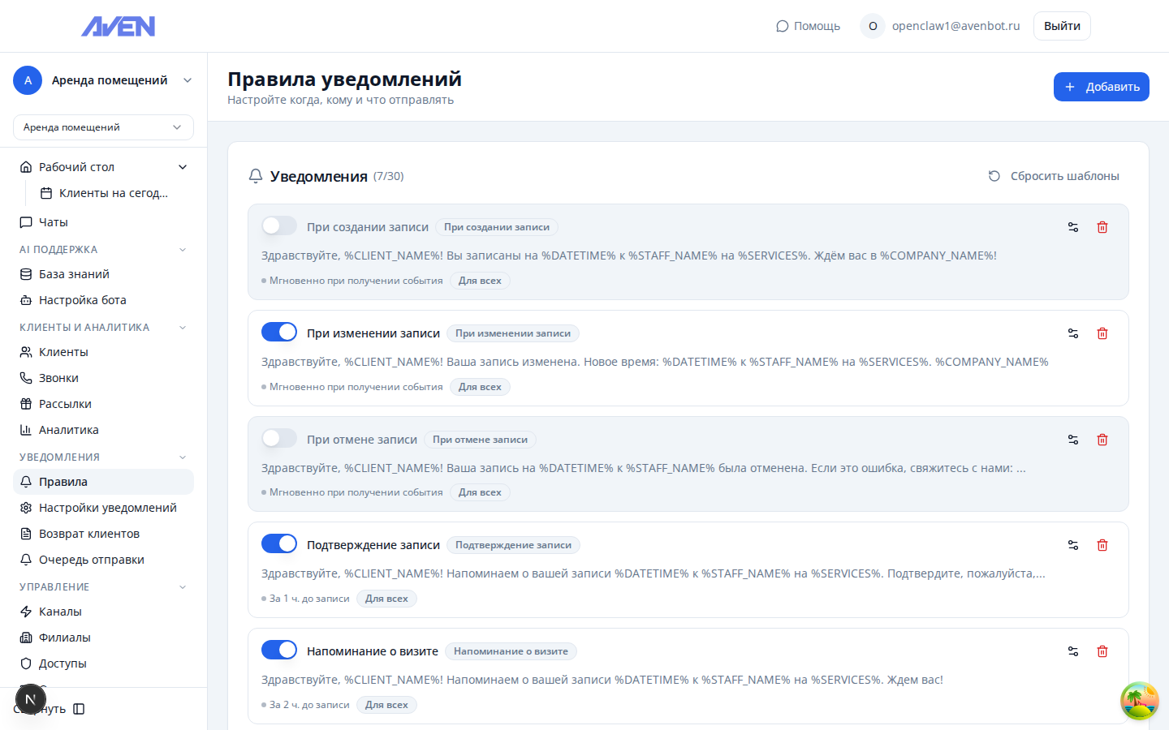Disable the При изменении записи notification

pos(279,332)
